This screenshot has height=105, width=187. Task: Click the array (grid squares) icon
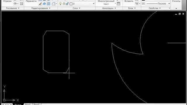pyautogui.click(x=49, y=4)
